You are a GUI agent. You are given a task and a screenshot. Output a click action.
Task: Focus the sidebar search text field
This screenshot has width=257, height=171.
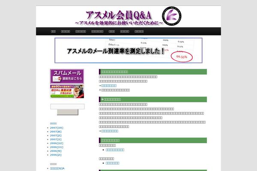[x=67, y=106]
